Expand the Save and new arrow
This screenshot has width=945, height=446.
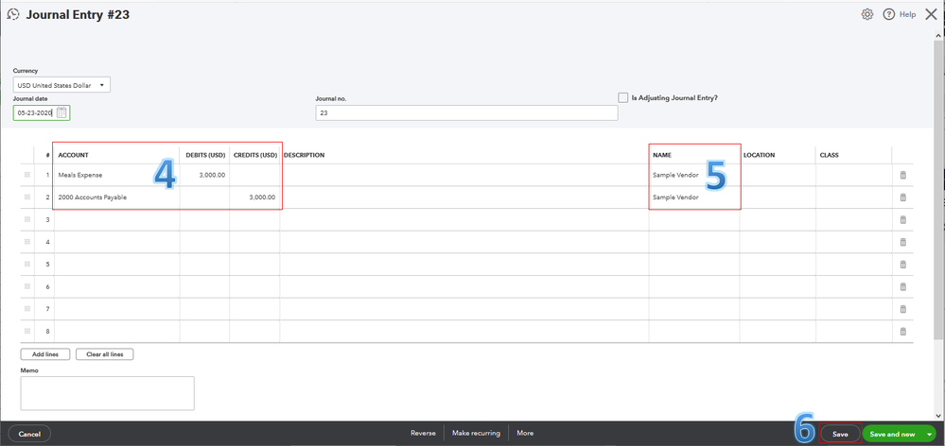929,434
